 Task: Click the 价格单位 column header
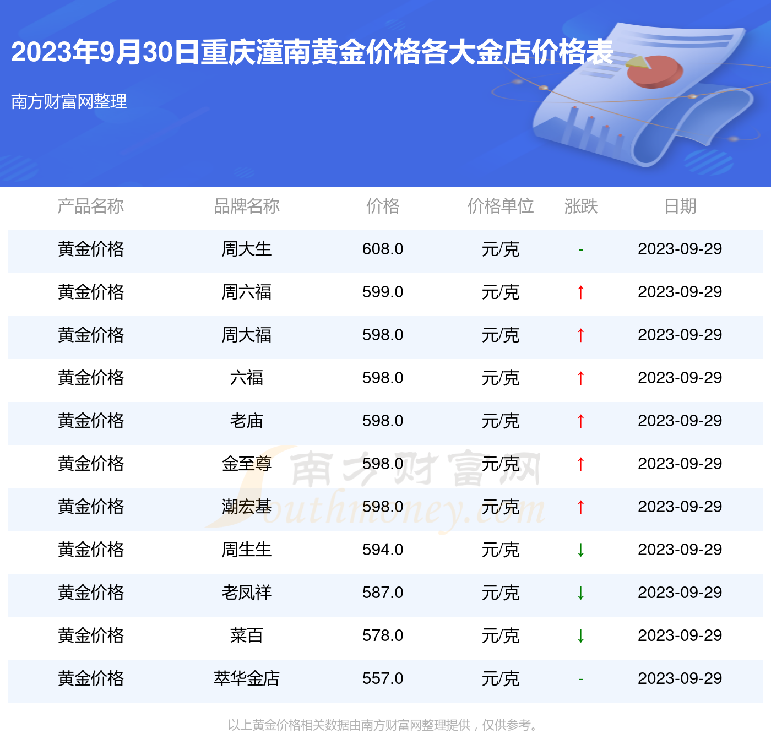501,206
